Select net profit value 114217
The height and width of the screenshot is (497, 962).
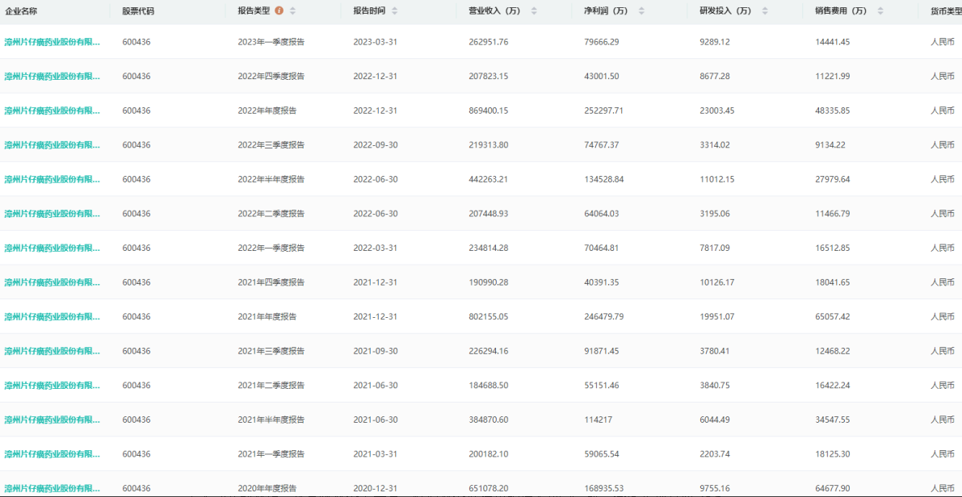point(597,420)
